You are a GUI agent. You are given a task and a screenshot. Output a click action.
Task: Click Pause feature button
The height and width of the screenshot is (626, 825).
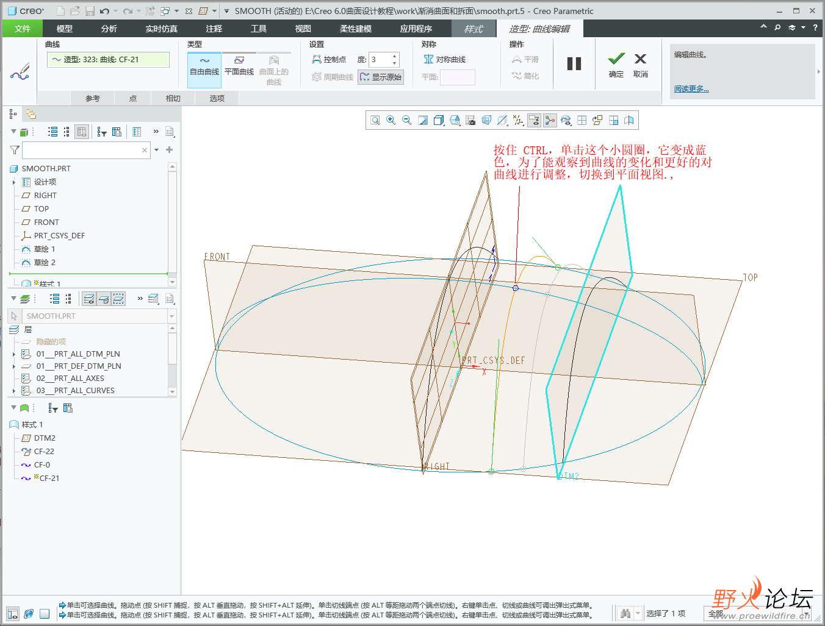tap(574, 64)
